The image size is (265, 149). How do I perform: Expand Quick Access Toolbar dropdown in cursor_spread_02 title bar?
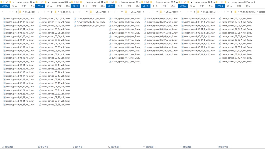(x=13, y=2)
